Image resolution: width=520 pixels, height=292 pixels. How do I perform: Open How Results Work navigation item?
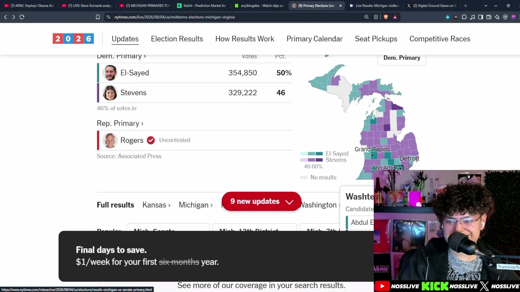click(245, 39)
